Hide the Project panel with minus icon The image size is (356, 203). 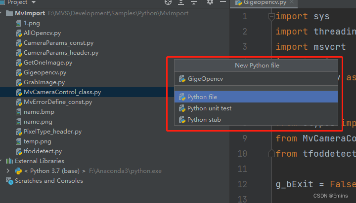click(223, 2)
